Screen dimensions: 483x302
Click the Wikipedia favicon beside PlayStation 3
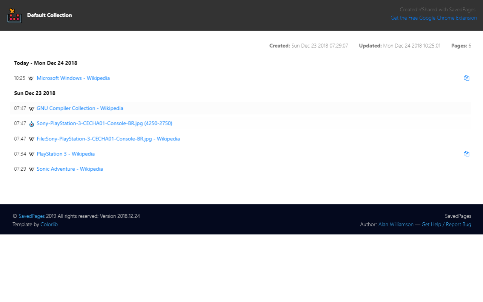pyautogui.click(x=32, y=154)
